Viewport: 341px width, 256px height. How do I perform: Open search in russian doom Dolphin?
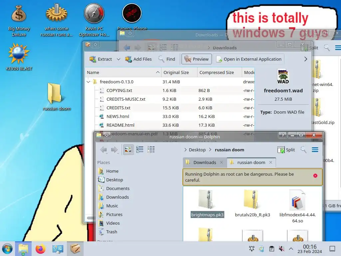coord(303,150)
